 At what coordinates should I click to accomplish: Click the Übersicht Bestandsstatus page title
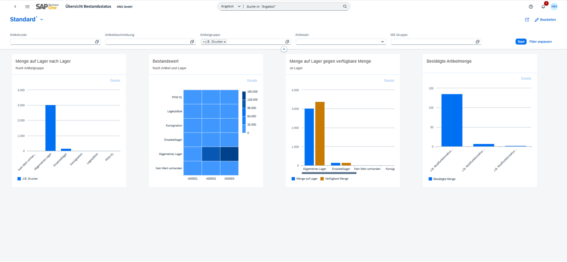pyautogui.click(x=88, y=7)
